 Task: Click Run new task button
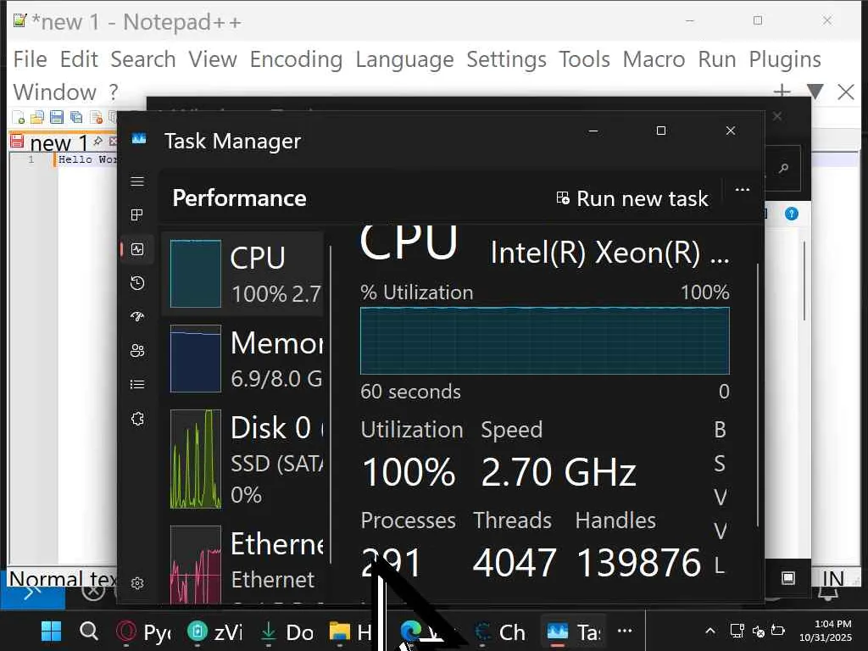[x=632, y=198]
